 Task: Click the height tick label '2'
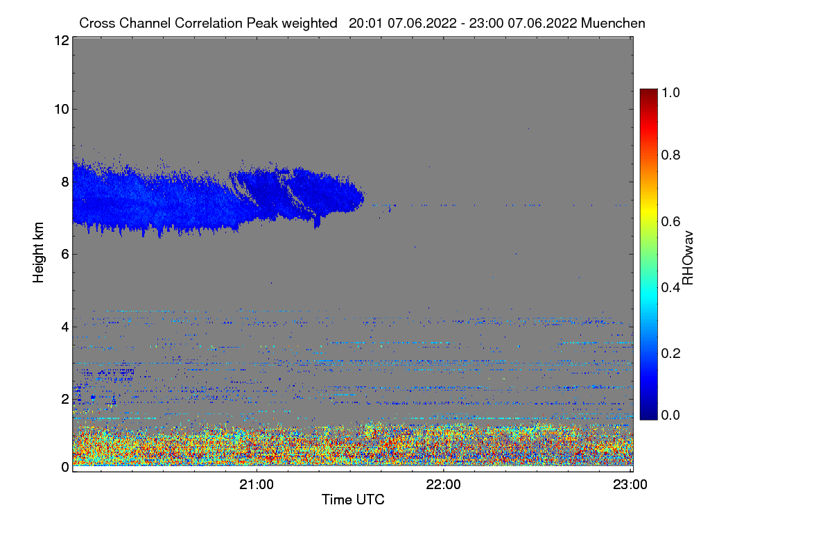64,399
